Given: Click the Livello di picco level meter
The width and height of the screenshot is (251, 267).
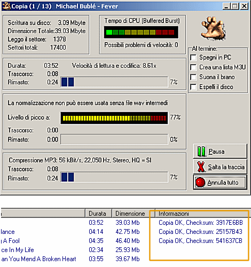Looking at the screenshot, I should click(114, 118).
